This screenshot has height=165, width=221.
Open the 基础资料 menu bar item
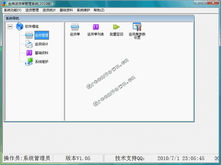click(66, 10)
